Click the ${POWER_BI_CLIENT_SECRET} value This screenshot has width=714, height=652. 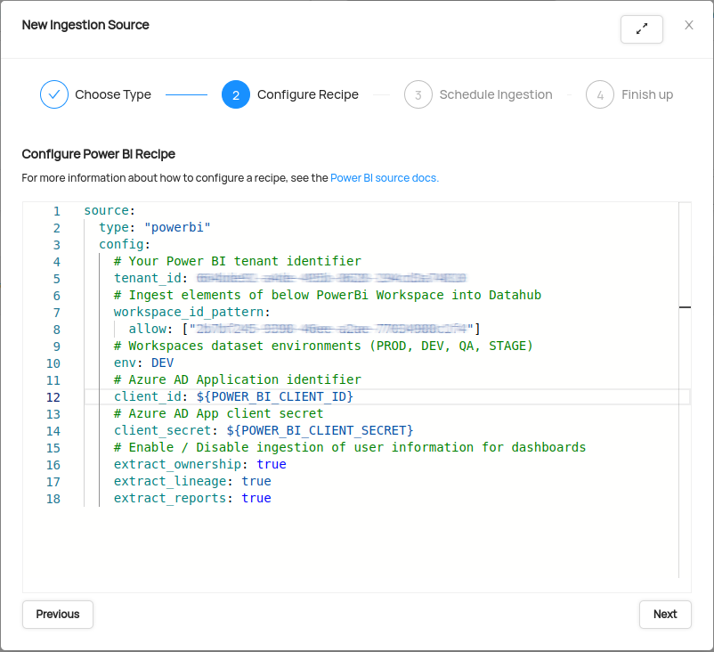coord(320,430)
